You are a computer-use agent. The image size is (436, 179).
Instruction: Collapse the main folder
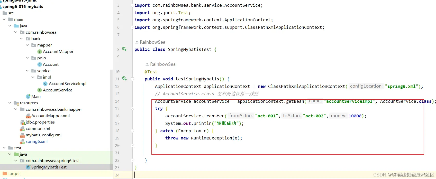point(4,20)
